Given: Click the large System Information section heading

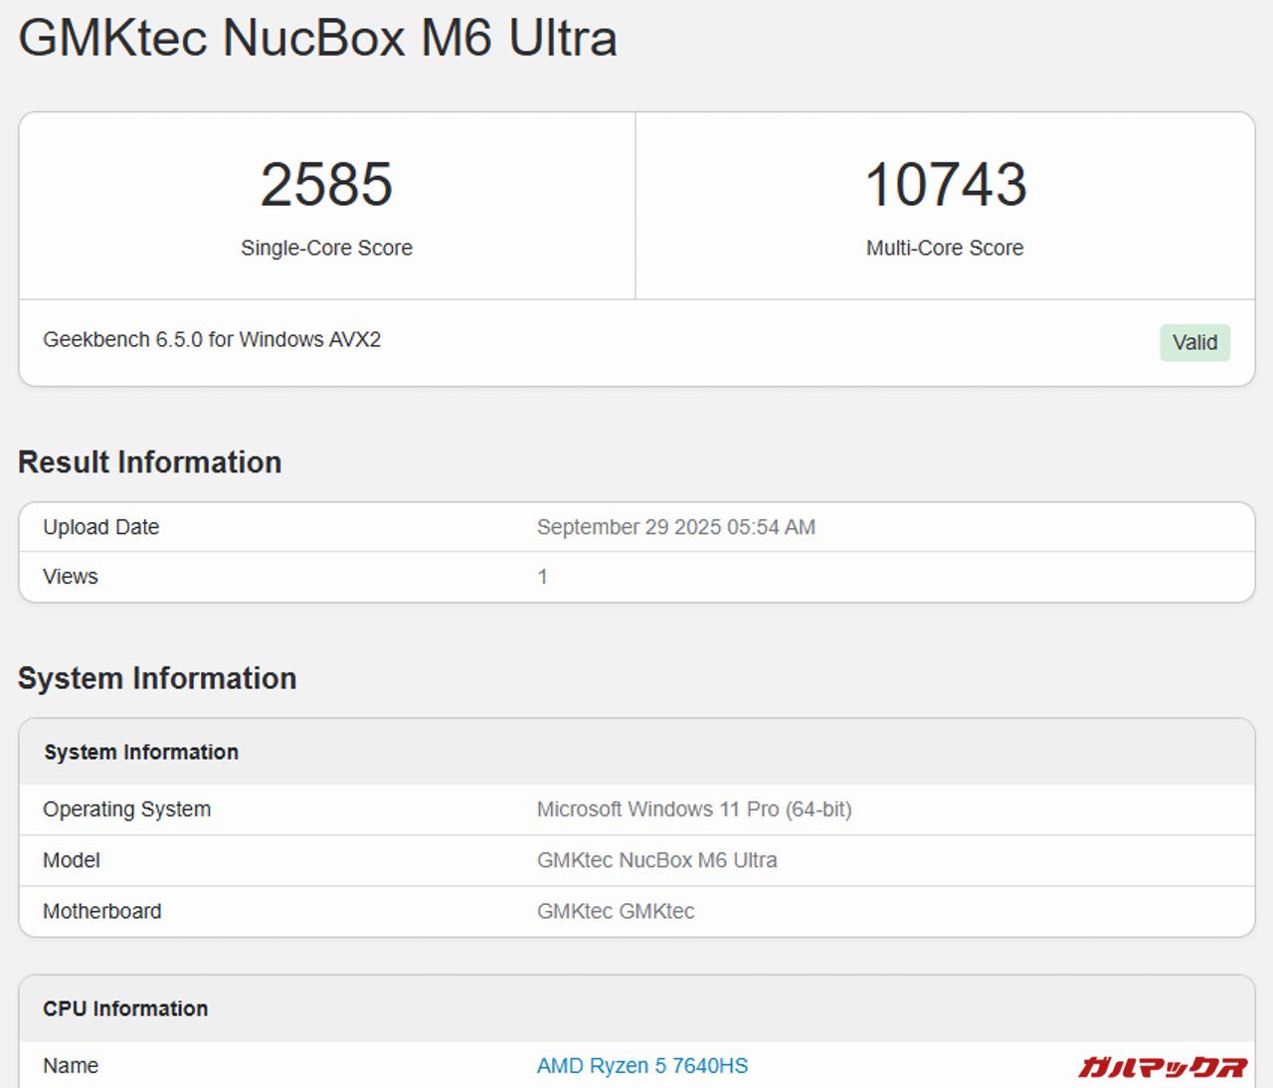Looking at the screenshot, I should [157, 678].
